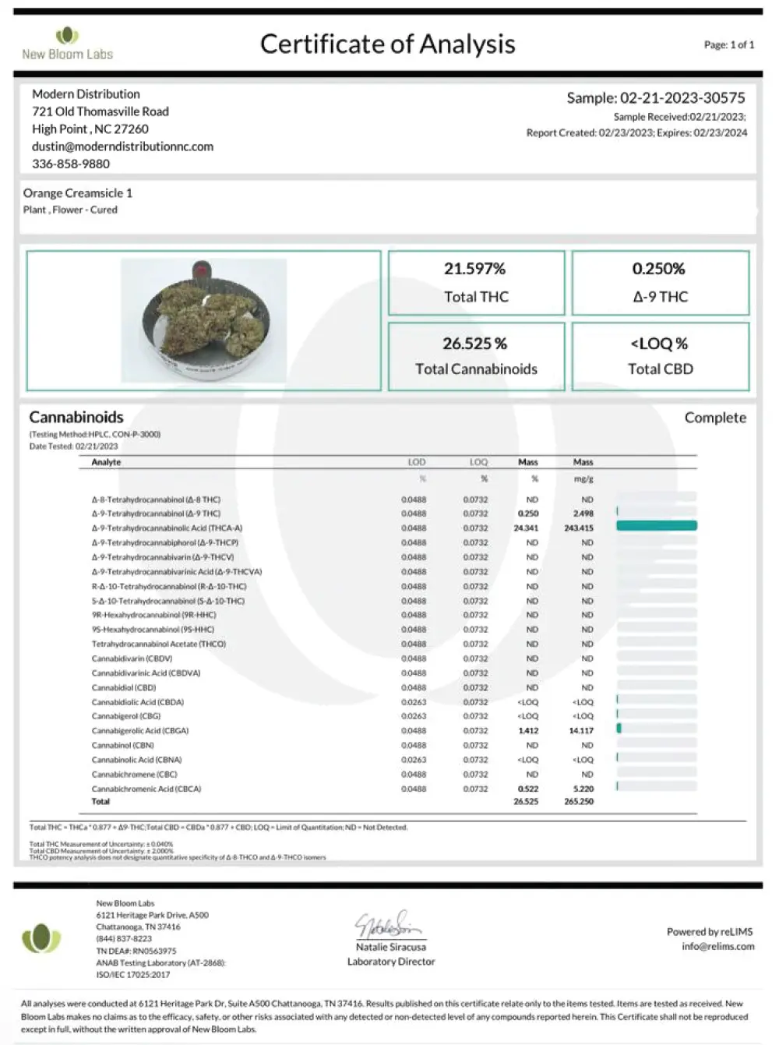The image size is (779, 1045).
Task: Click the CBGA small teal bar
Action: [619, 728]
